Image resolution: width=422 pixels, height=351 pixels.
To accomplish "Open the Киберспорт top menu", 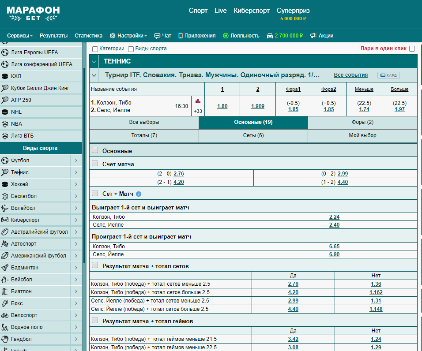I will point(251,11).
